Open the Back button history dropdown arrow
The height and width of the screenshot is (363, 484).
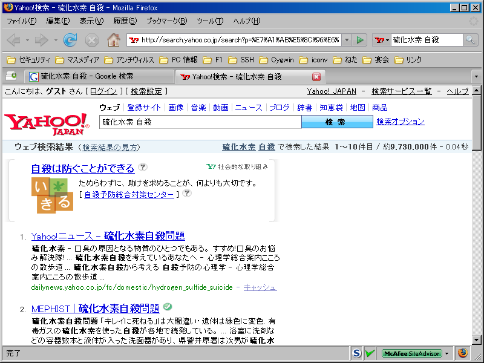pos(27,40)
